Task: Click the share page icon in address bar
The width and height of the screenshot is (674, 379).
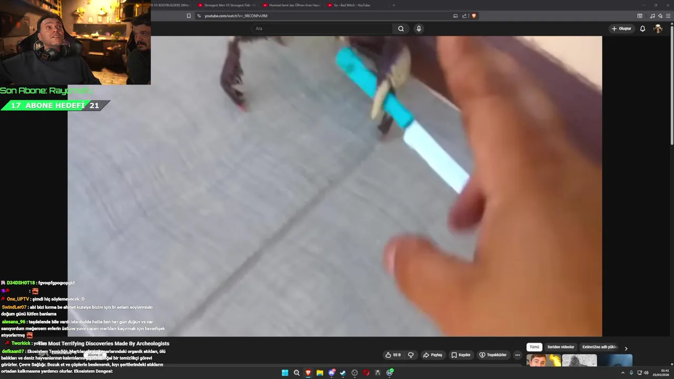Action: [464, 16]
